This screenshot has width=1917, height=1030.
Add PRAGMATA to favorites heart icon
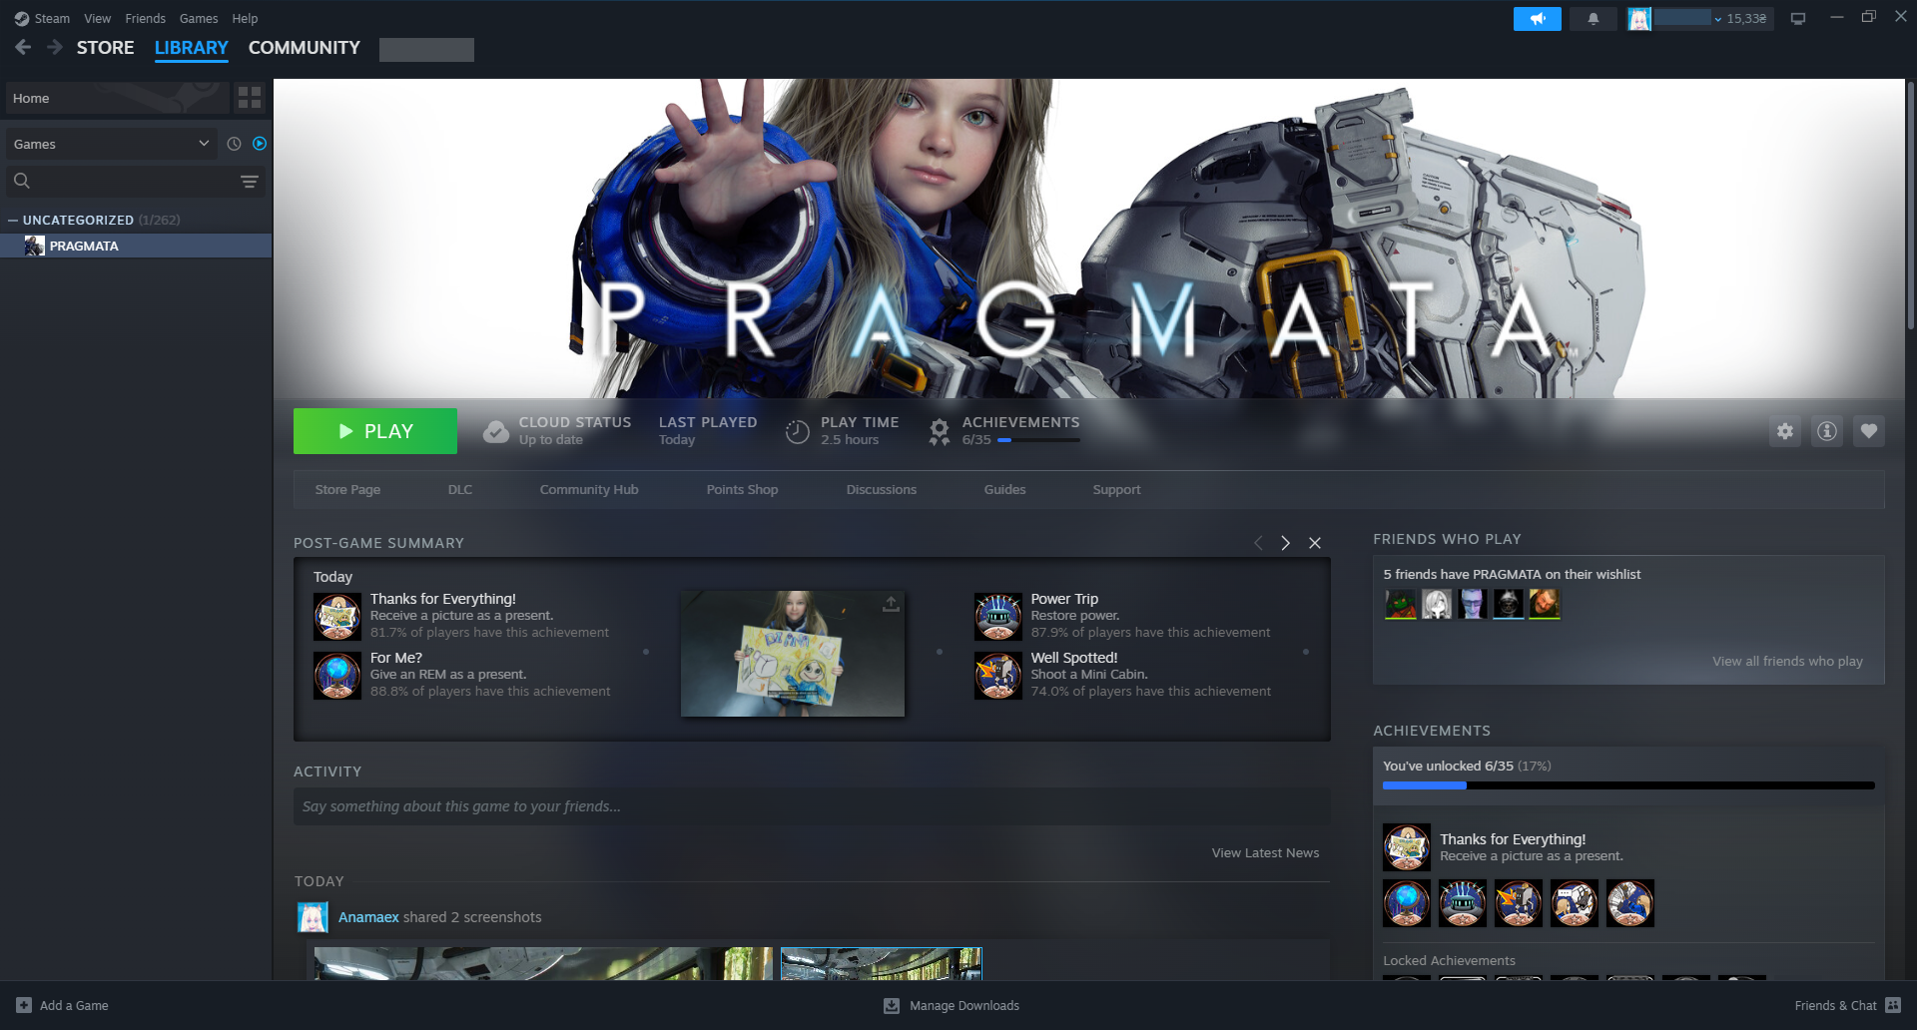pyautogui.click(x=1869, y=431)
